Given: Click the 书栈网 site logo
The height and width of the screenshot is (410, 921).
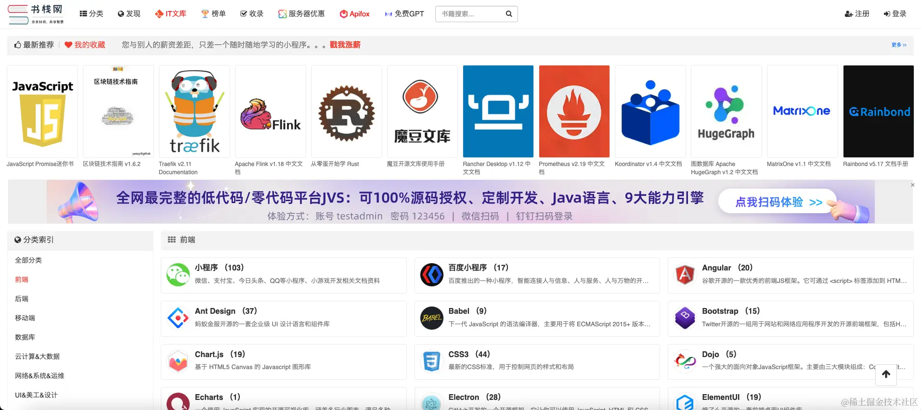Looking at the screenshot, I should pyautogui.click(x=36, y=14).
